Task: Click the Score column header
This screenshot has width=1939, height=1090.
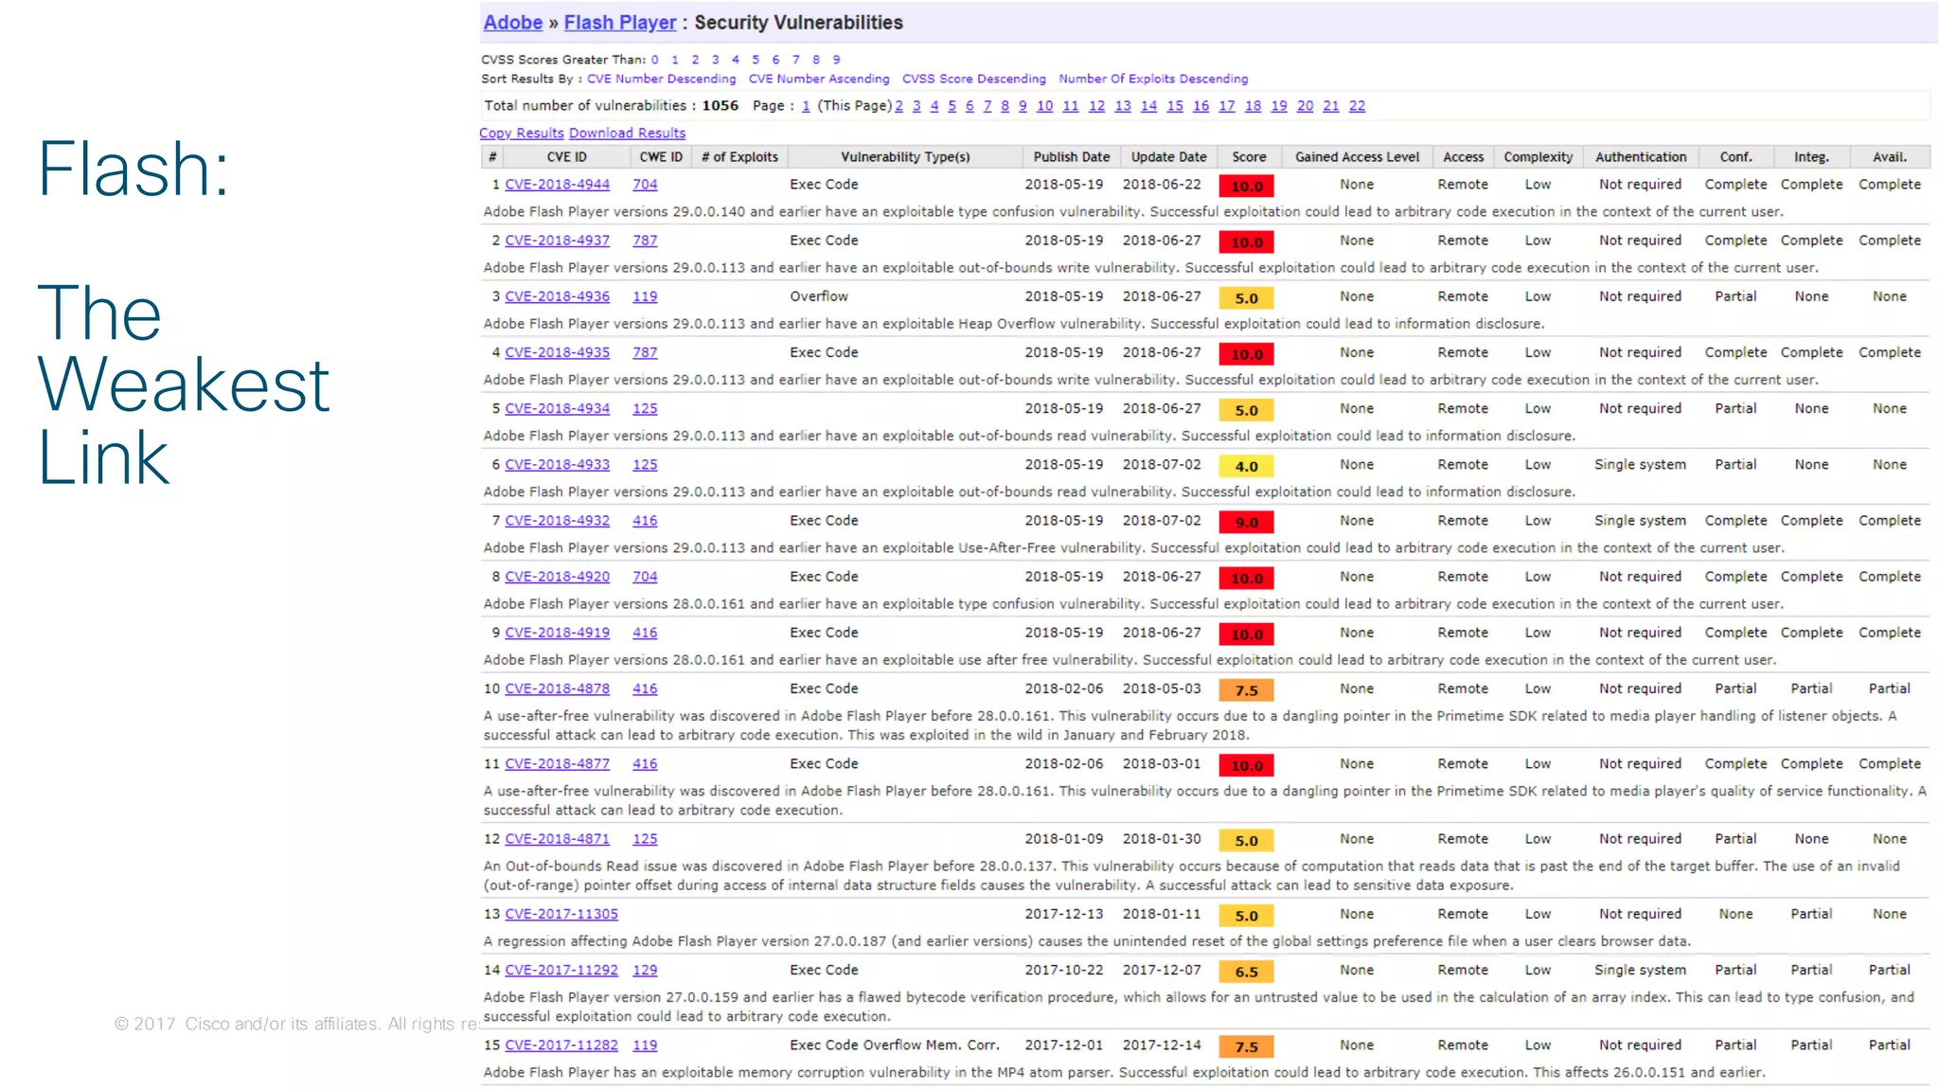Action: coord(1249,157)
